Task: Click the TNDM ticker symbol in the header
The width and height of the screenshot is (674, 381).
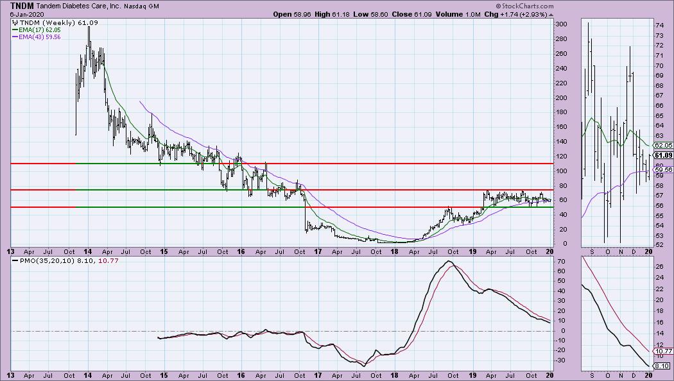Action: 22,6
